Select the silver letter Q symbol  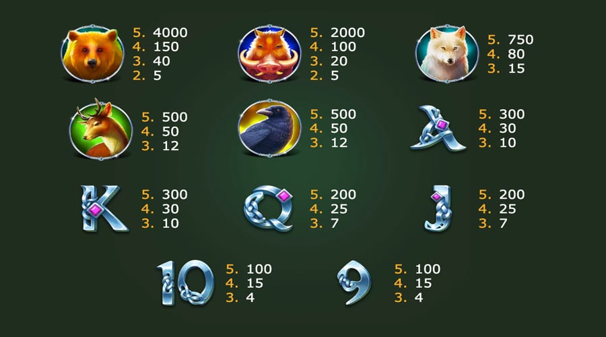[268, 208]
